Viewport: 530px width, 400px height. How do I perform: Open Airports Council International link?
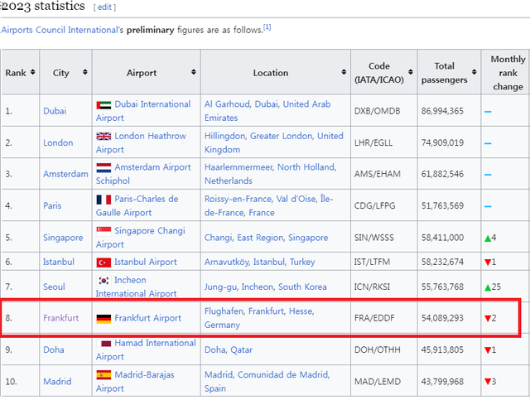pyautogui.click(x=60, y=30)
